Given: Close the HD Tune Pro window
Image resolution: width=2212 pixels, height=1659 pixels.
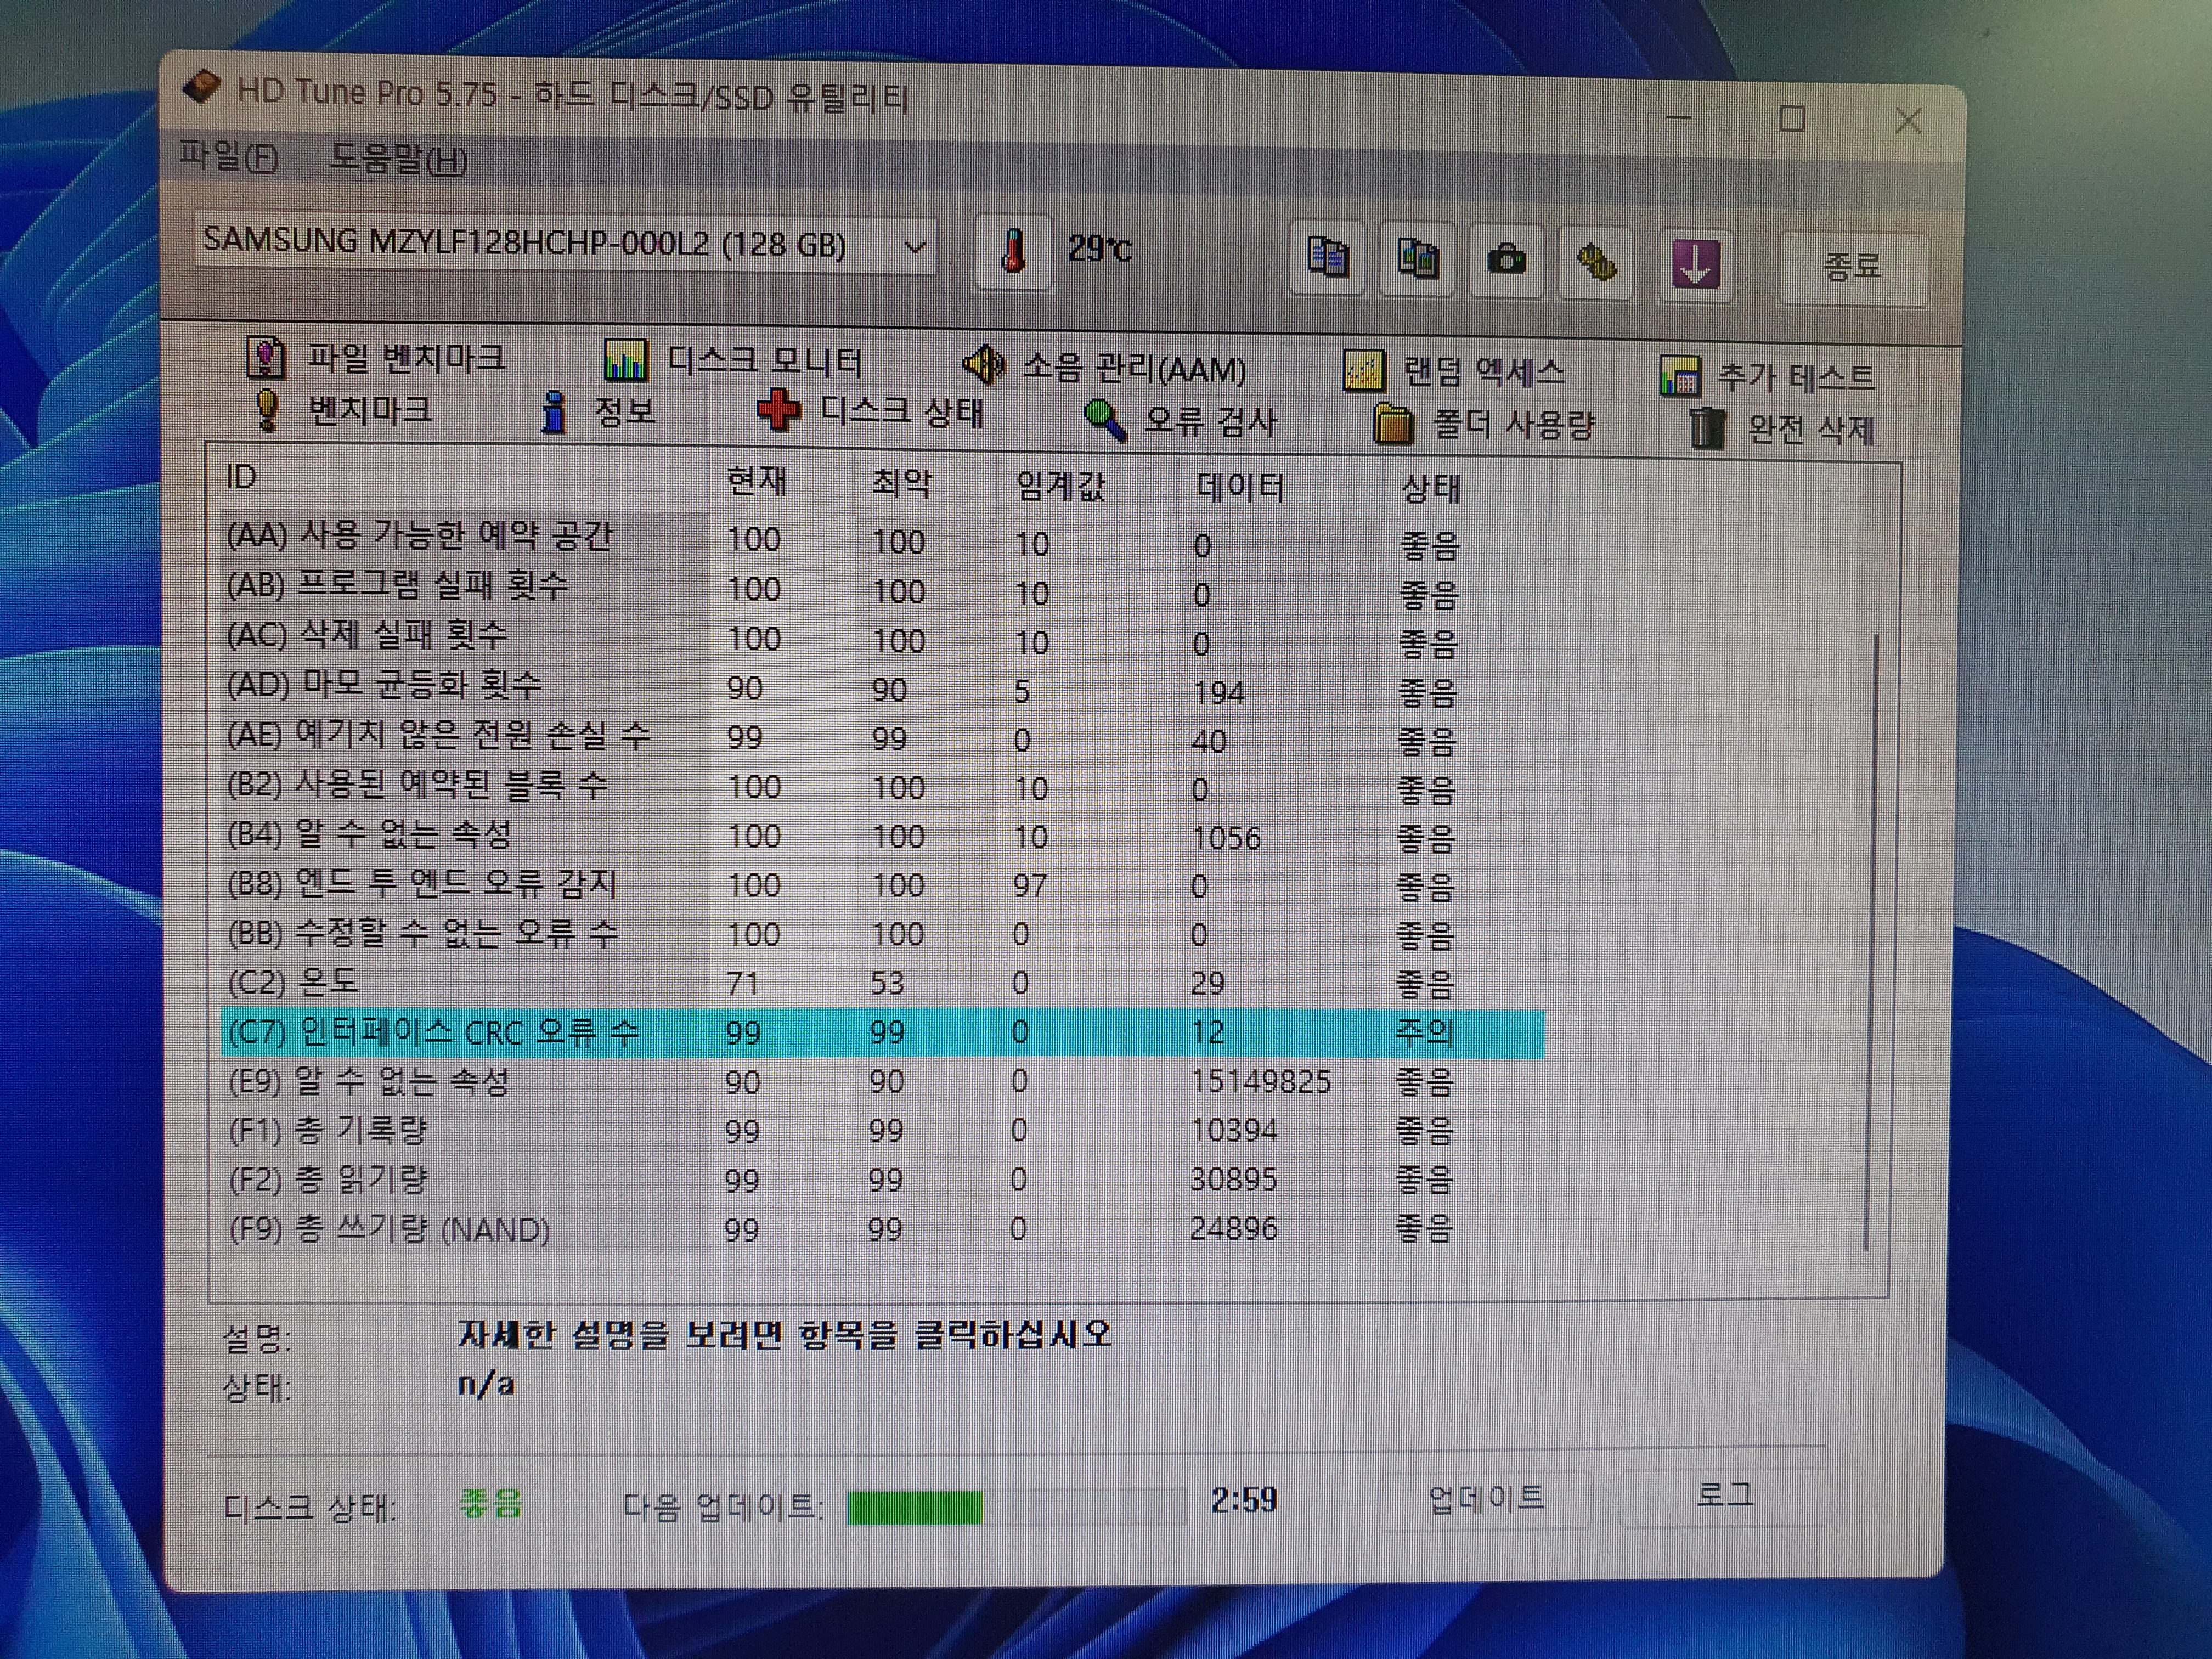Looking at the screenshot, I should click(1908, 121).
